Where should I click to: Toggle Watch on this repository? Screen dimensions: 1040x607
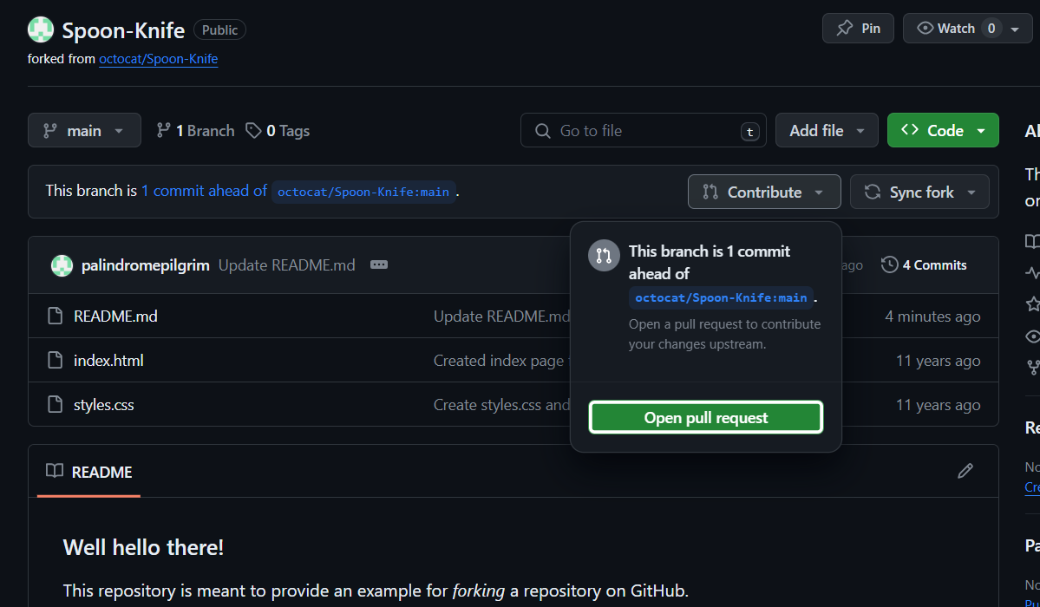pos(948,29)
